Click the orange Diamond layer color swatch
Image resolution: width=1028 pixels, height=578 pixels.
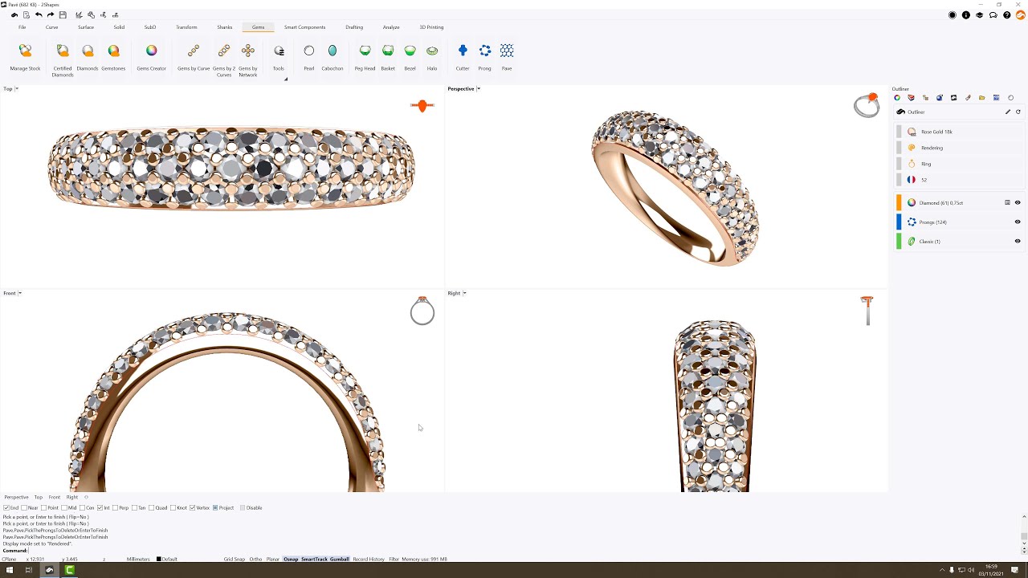(x=899, y=203)
